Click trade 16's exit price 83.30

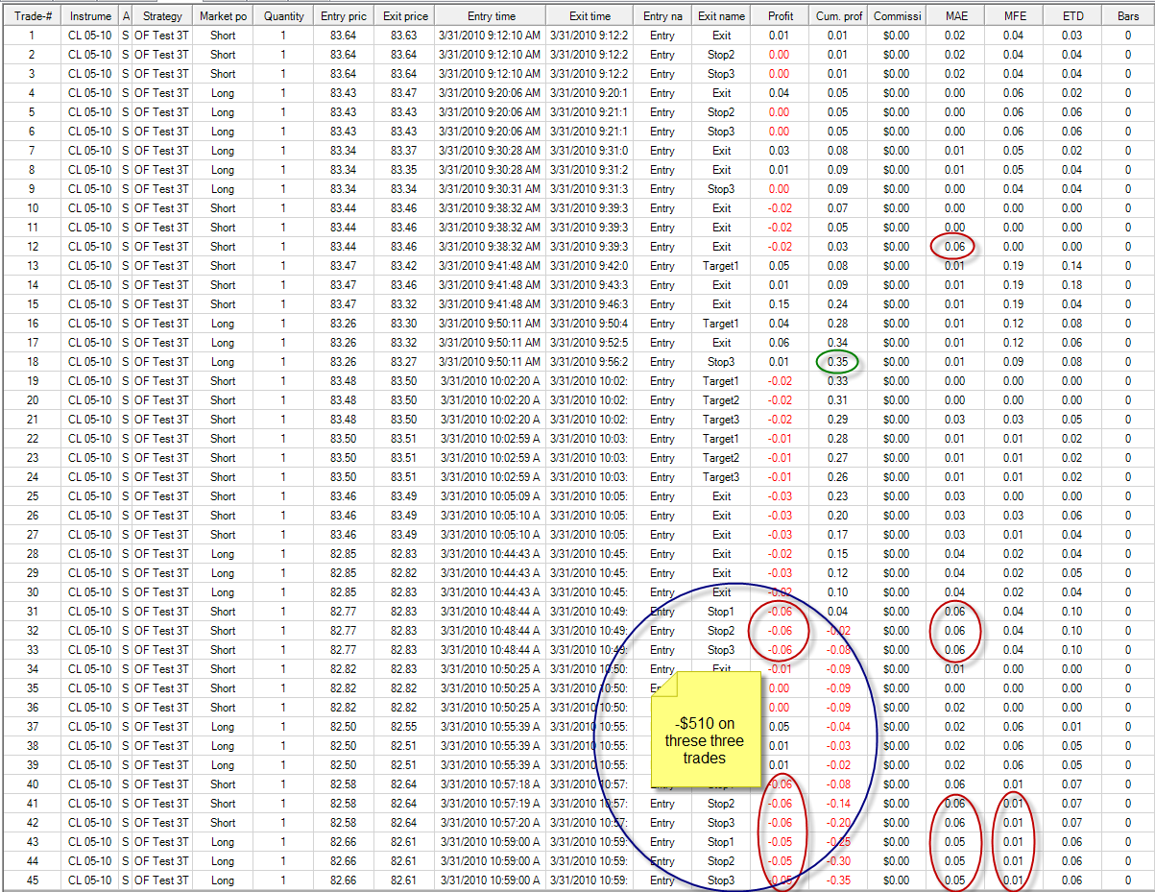click(403, 324)
